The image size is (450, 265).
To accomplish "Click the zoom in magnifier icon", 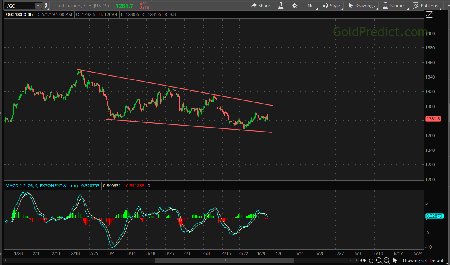I will 379,261.
